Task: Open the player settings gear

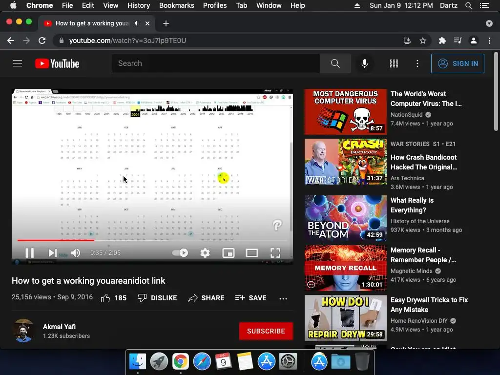Action: [205, 253]
